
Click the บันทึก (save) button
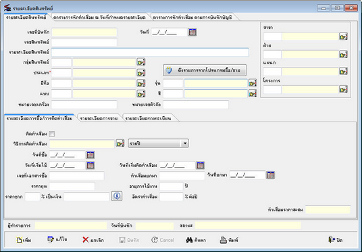(x=129, y=240)
